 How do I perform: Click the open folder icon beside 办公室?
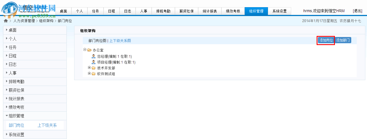pos(89,50)
